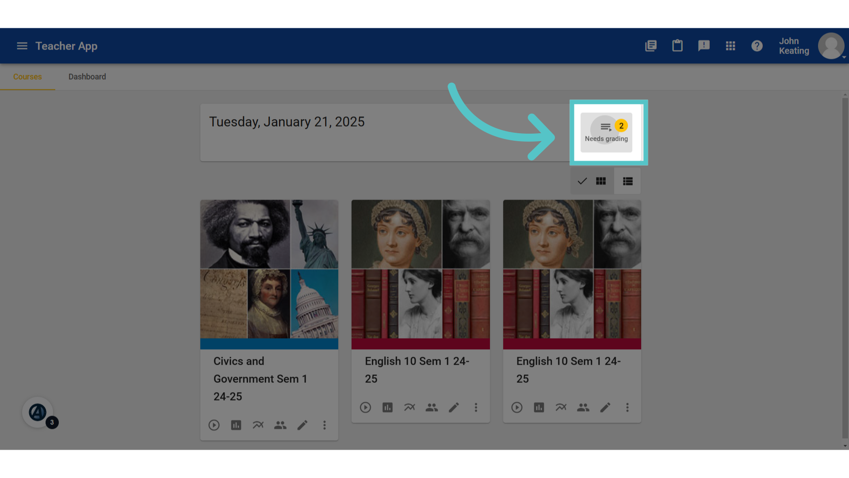
Task: Open gradebook chart icon on middle English card
Action: (x=387, y=408)
